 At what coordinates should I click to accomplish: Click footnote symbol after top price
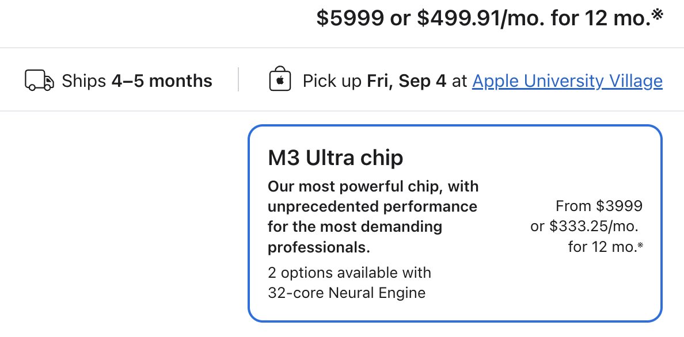658,15
